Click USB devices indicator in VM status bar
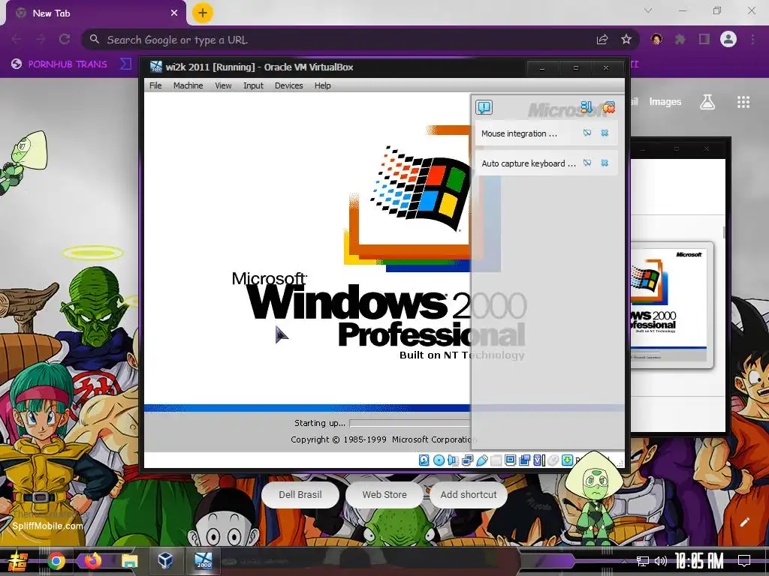The height and width of the screenshot is (576, 769). click(x=481, y=460)
